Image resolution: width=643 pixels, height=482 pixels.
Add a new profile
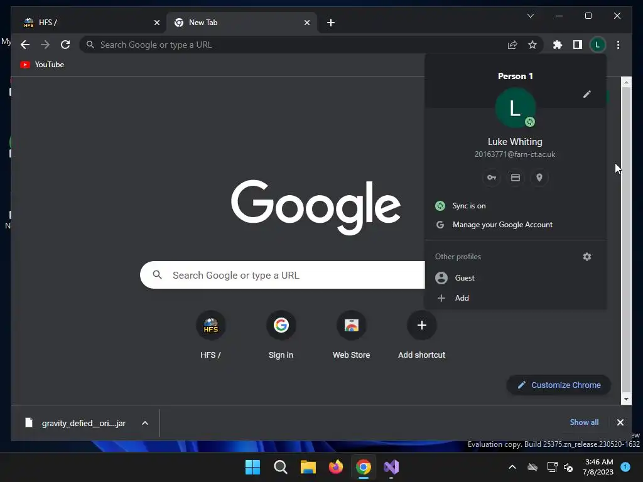tap(516, 298)
